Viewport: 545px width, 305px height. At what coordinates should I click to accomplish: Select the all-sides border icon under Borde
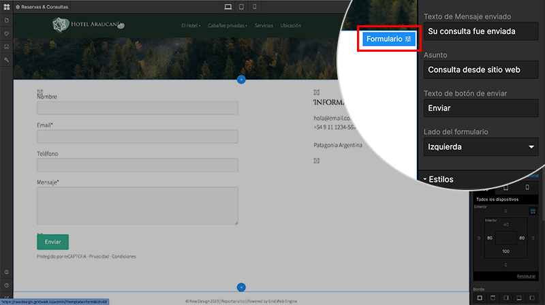click(x=480, y=298)
